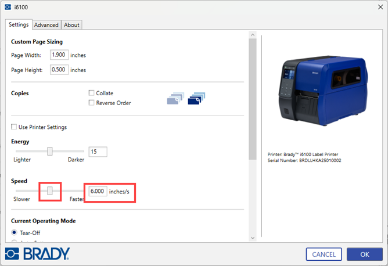Click the Energy slider thumb
Viewport: 388px width, 266px height.
click(x=50, y=151)
